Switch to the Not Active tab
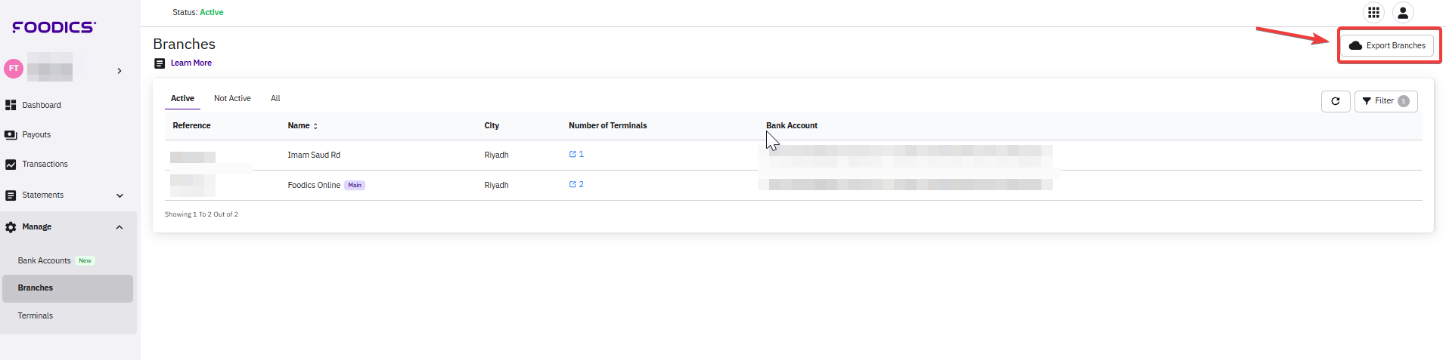This screenshot has width=1446, height=360. pyautogui.click(x=232, y=99)
